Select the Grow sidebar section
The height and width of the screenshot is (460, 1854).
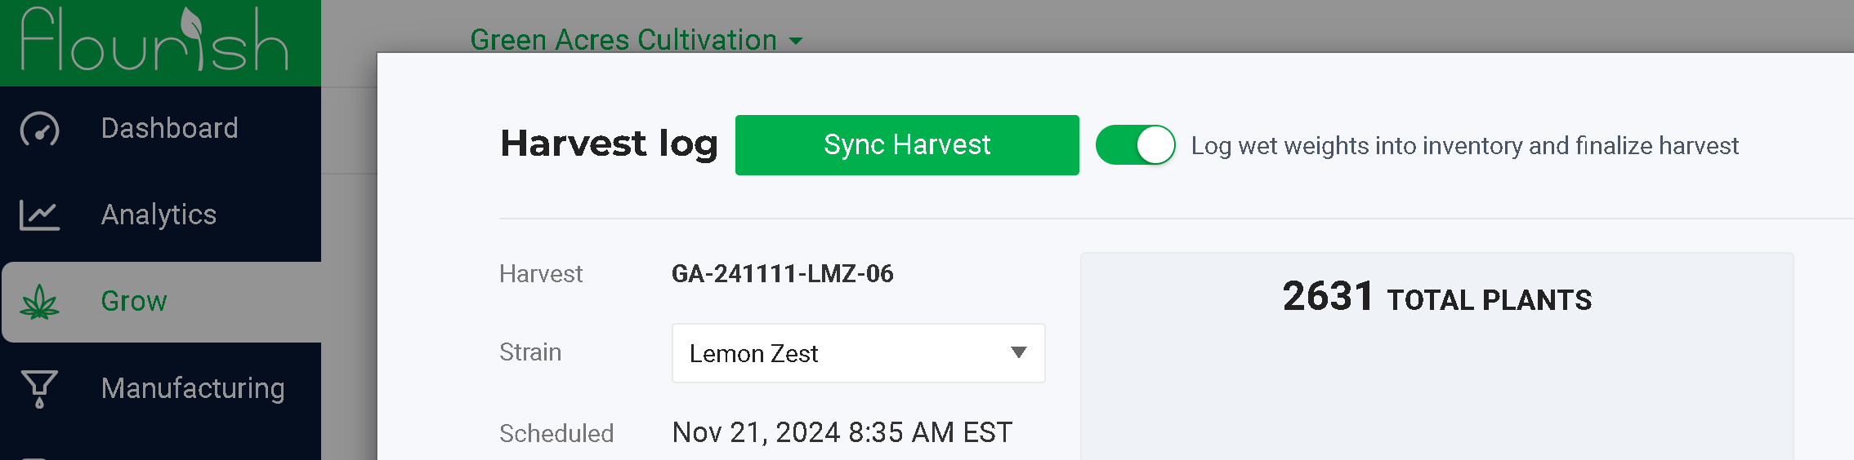[x=161, y=302]
